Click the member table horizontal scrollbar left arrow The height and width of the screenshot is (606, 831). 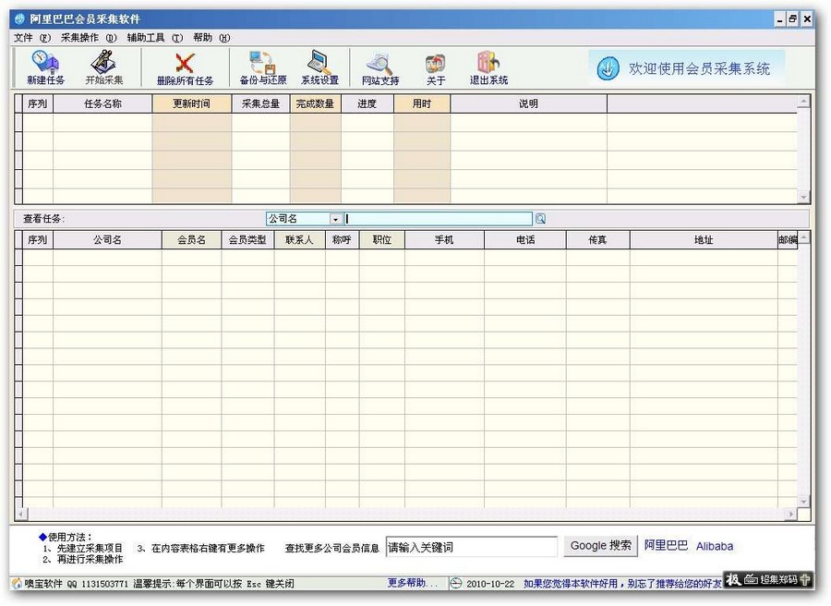[x=22, y=514]
